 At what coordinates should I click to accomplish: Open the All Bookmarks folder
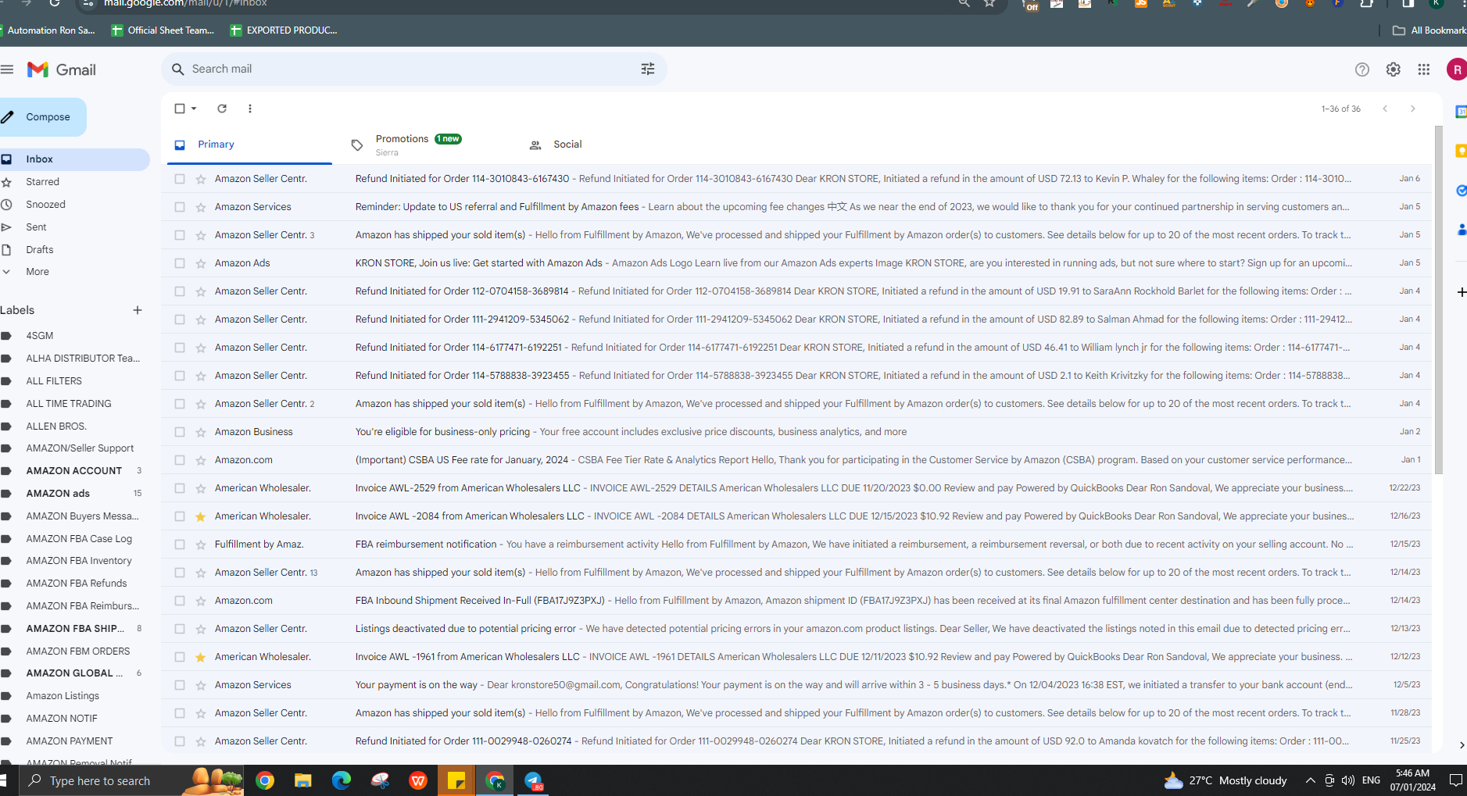point(1429,30)
